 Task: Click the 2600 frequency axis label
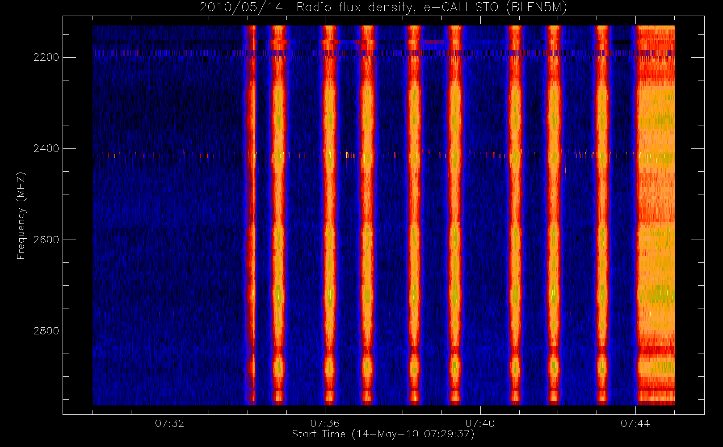[46, 240]
